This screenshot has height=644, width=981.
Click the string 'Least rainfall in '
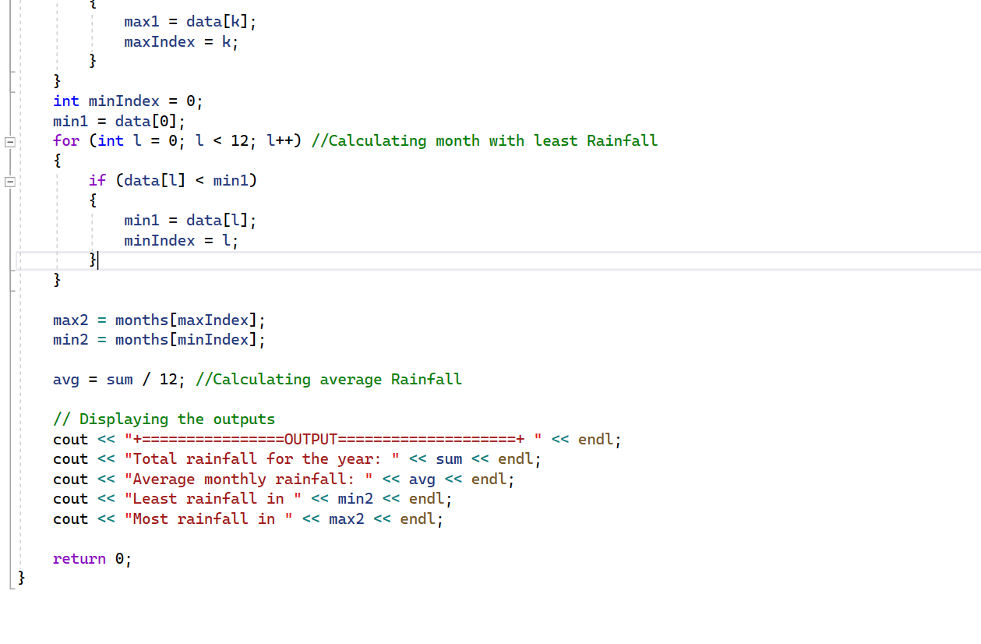pos(213,499)
